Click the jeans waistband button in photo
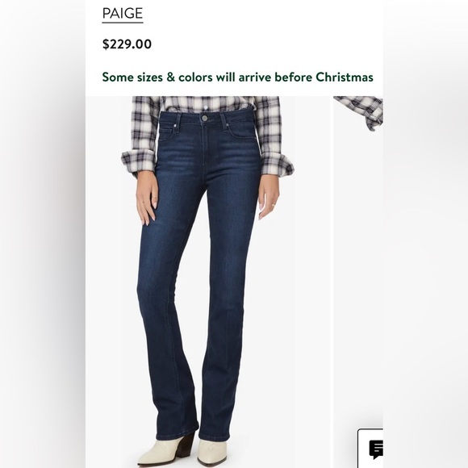Viewport: 468px width, 468px height. pos(204,118)
